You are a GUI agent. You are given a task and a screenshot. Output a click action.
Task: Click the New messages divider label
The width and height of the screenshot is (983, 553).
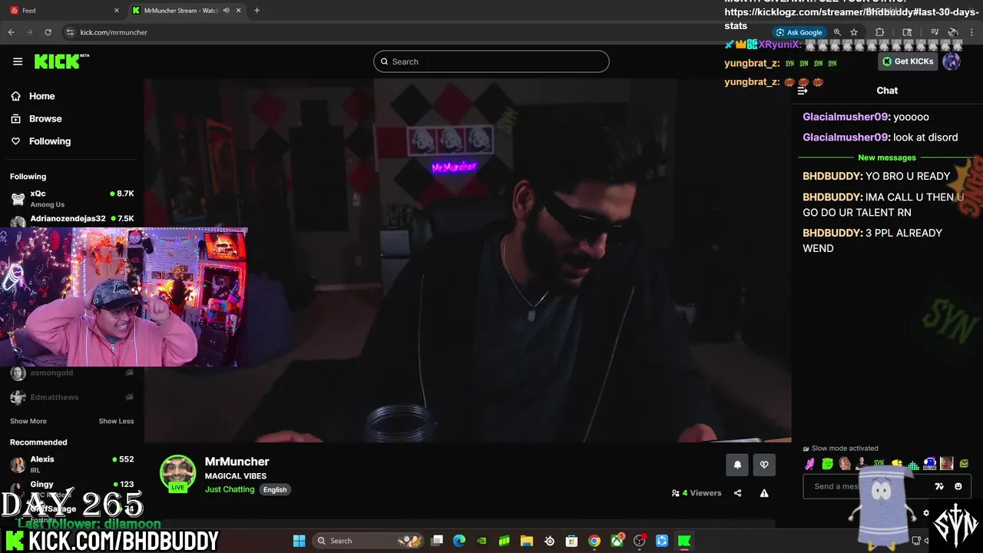point(887,157)
